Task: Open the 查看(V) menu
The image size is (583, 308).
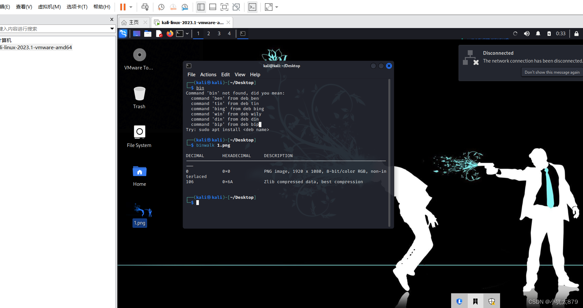Action: [x=24, y=7]
